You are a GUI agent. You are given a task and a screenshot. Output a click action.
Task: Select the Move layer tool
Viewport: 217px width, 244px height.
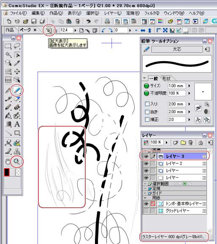(x=17, y=71)
